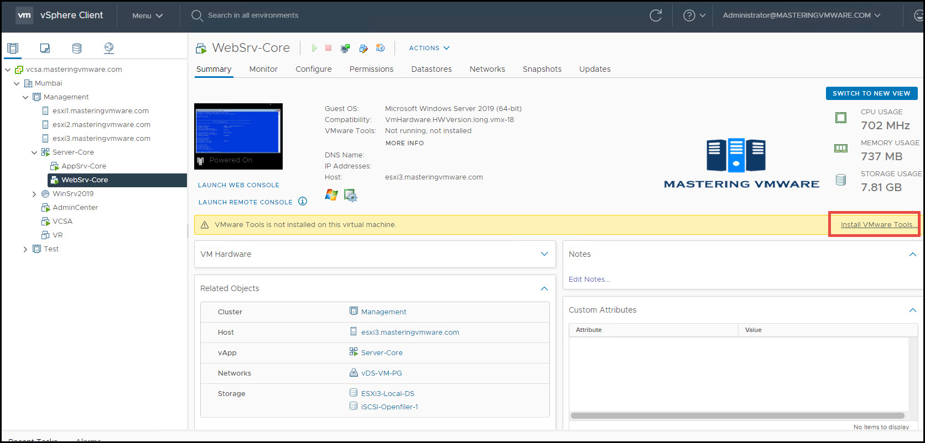Collapse the Related Objects panel
The width and height of the screenshot is (925, 443).
[544, 288]
